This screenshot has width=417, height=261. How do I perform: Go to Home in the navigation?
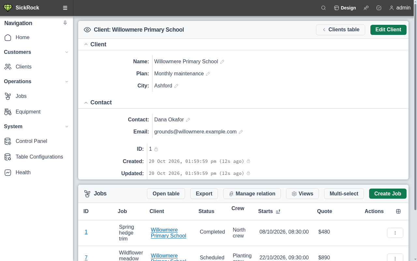pyautogui.click(x=36, y=38)
